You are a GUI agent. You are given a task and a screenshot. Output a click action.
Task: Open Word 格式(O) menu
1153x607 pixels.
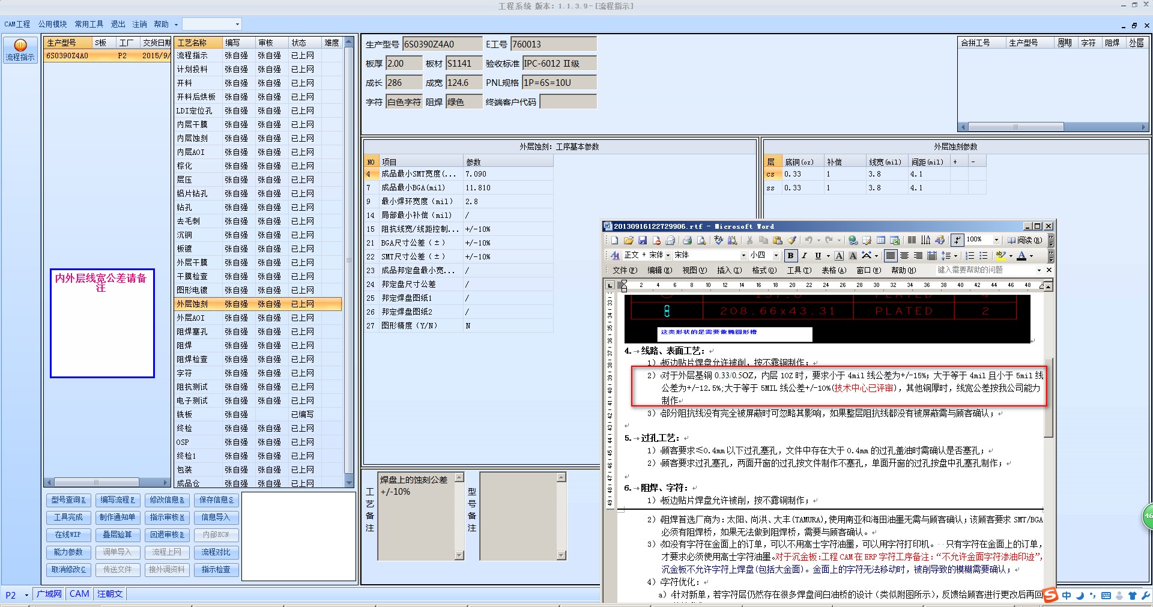(x=764, y=270)
